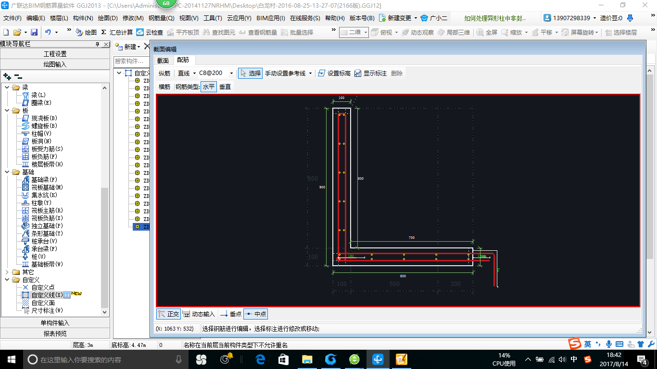Click the notification bell icon

tap(630, 18)
